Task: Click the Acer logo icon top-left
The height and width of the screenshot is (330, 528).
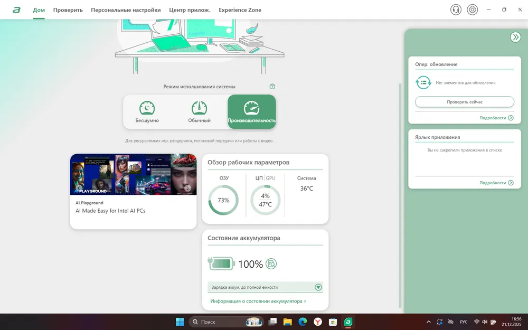Action: (16, 10)
